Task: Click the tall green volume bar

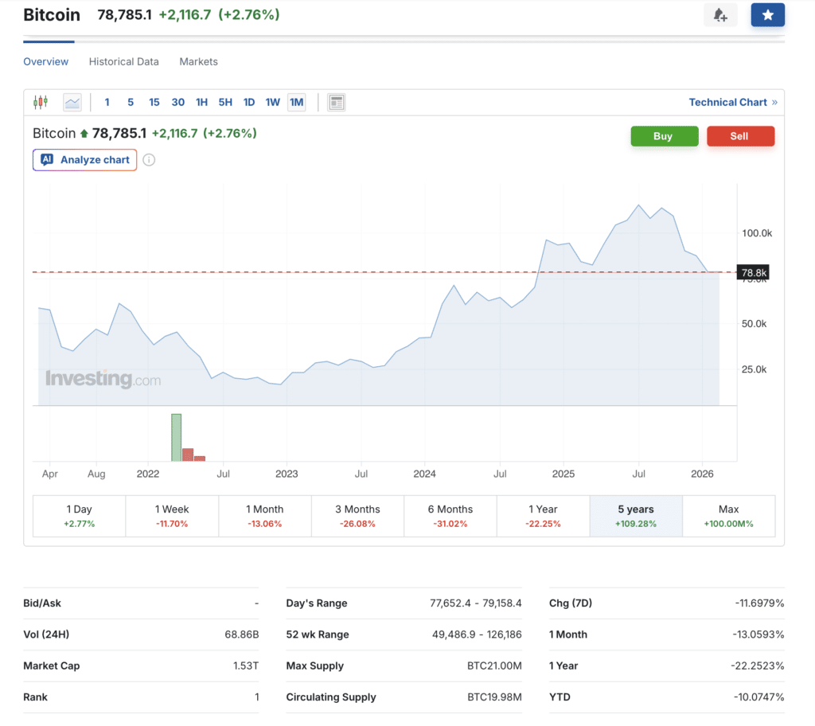Action: tap(176, 437)
